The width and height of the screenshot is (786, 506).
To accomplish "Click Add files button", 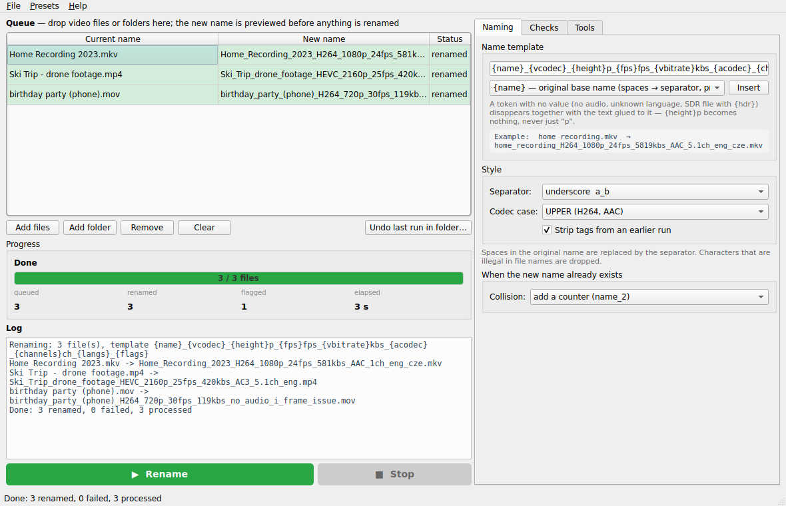I will coord(33,228).
